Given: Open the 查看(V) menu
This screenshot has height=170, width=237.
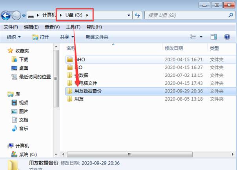Looking at the screenshot, I should coord(52,27).
